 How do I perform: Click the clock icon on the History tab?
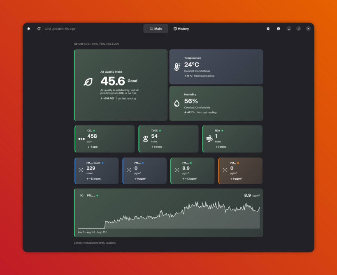(x=175, y=28)
